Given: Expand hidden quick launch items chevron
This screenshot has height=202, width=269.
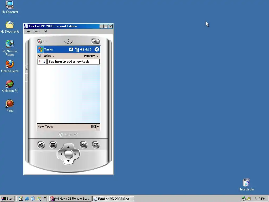Looking at the screenshot, I should coord(45,198).
